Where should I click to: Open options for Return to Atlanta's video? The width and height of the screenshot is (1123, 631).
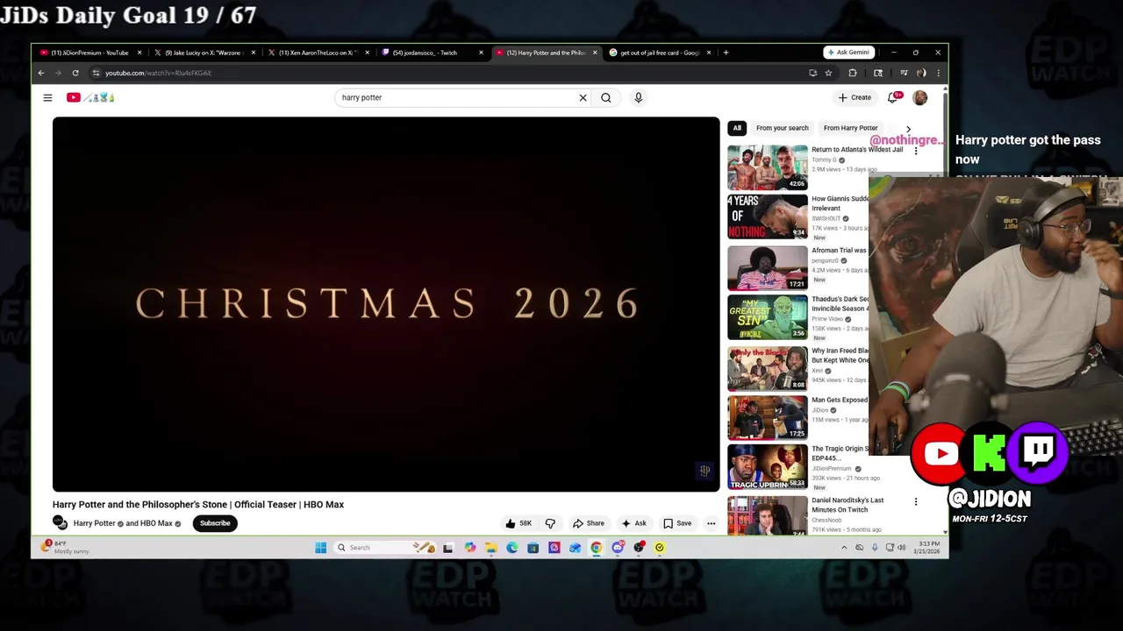pos(916,151)
